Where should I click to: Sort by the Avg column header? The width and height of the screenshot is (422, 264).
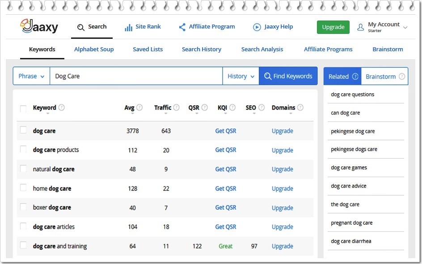[x=129, y=107]
